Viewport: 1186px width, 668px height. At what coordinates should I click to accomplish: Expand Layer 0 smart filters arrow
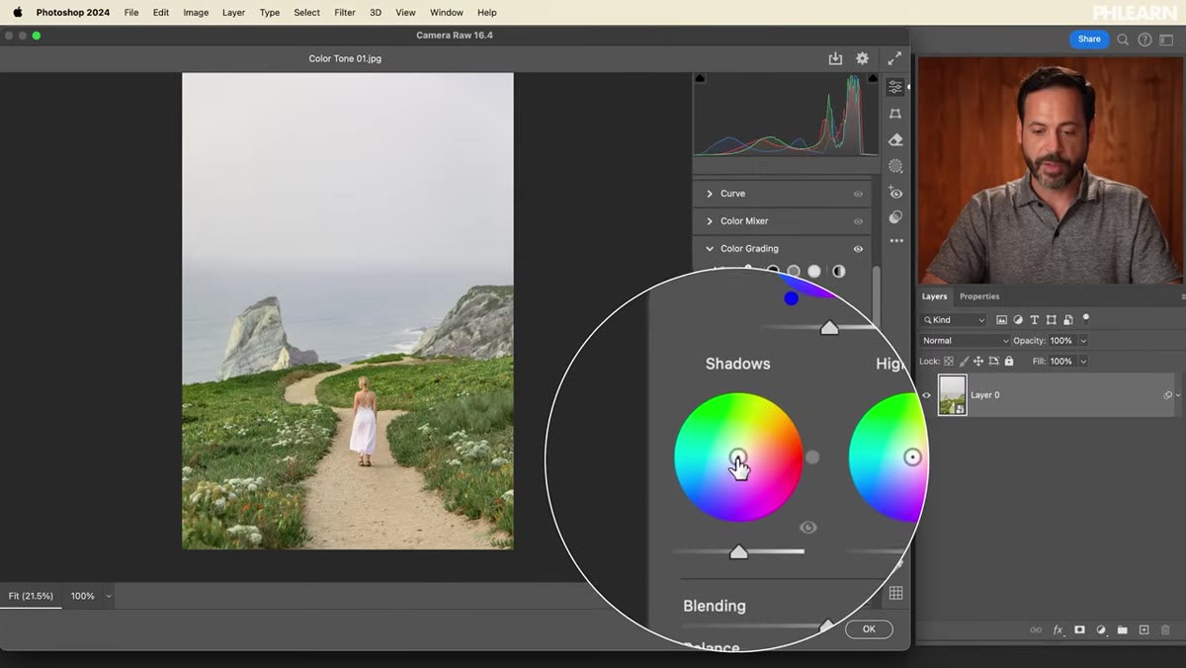[1178, 395]
